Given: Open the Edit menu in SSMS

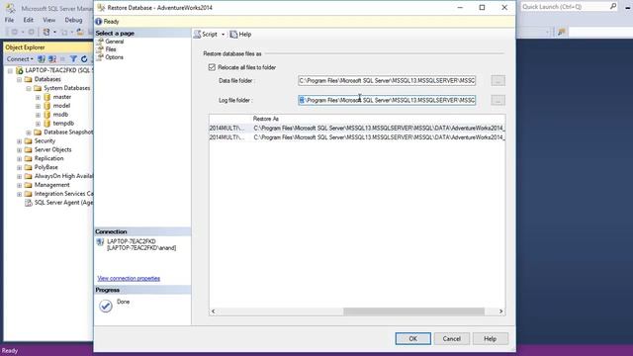Looking at the screenshot, I should 29,20.
